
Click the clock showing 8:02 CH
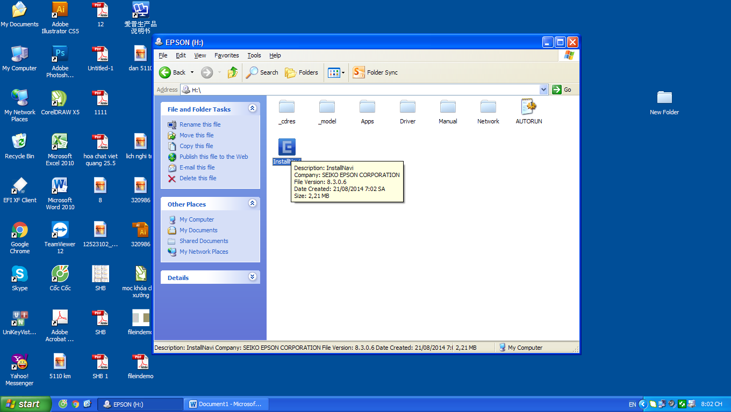click(712, 404)
